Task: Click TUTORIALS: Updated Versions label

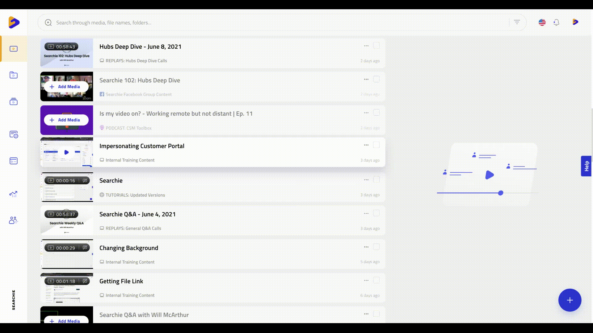Action: [x=135, y=195]
